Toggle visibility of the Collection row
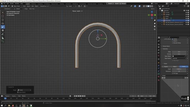This screenshot has height=107, width=190. pos(186,11)
